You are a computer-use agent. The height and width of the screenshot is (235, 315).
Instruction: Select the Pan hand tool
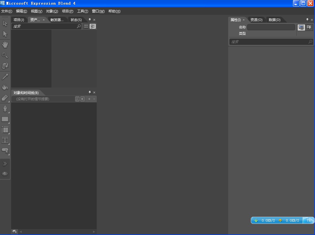point(5,45)
